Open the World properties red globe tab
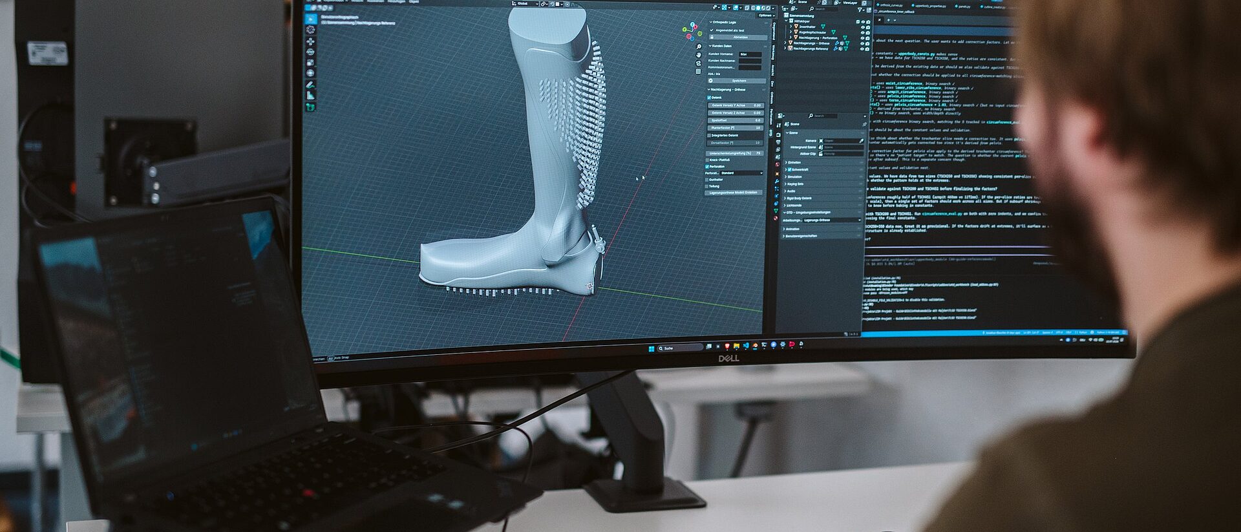This screenshot has height=532, width=1241. (777, 165)
